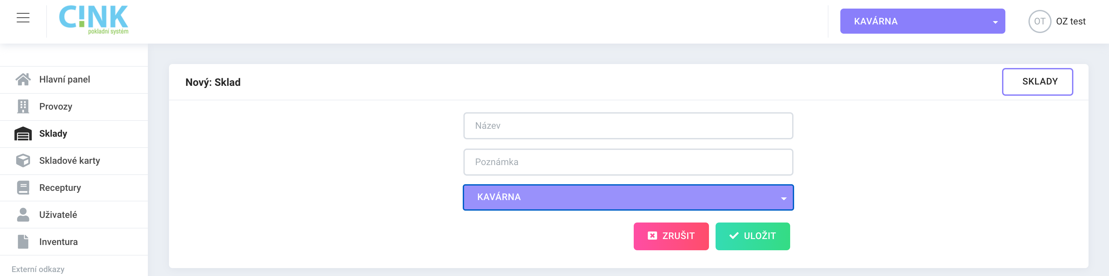The height and width of the screenshot is (276, 1109).
Task: Click the Hlavní panel home icon
Action: [23, 79]
